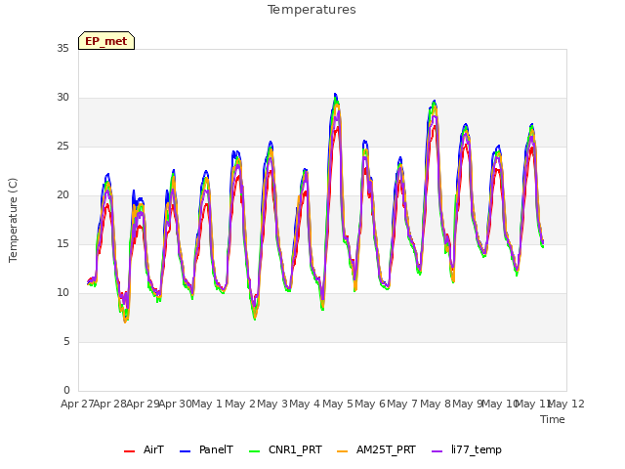Click the May 2 x-axis label

point(240,404)
